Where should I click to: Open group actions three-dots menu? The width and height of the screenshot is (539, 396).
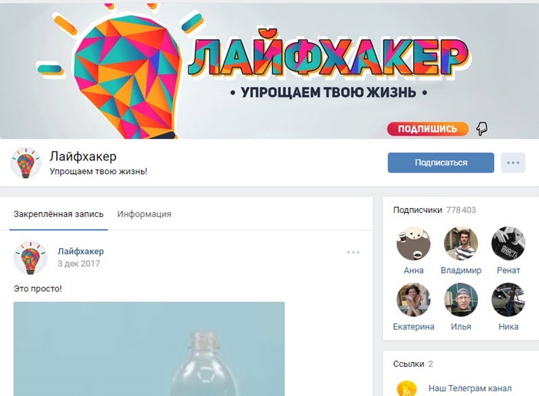click(x=513, y=163)
